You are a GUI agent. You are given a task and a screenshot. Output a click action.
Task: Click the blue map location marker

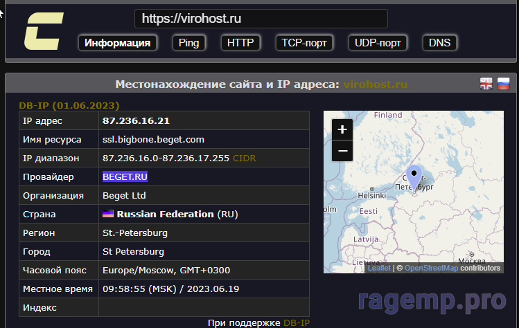414,178
